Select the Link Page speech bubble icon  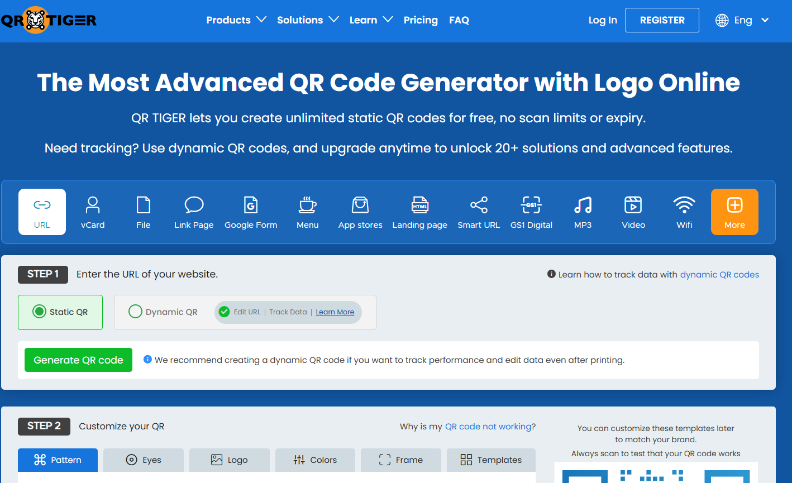[x=194, y=206]
